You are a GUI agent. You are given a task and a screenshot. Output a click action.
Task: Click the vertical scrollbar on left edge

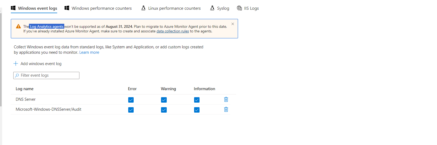tap(1, 59)
